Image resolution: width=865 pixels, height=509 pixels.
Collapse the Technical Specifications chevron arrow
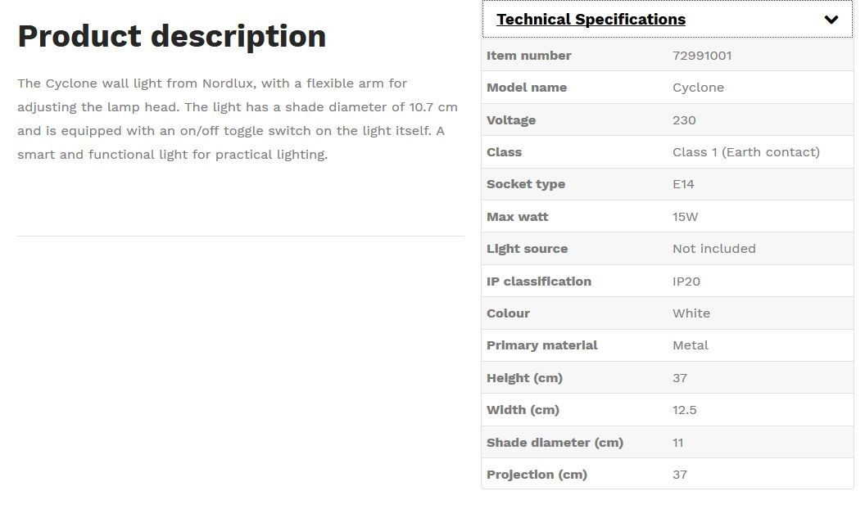(x=831, y=20)
